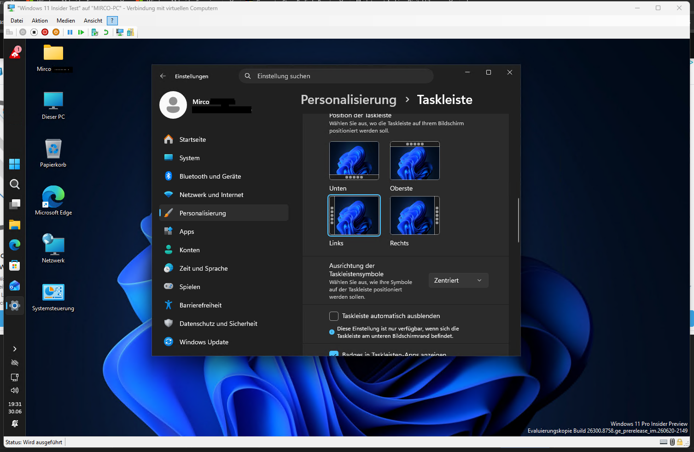The image size is (694, 452).
Task: Click the Einstellung suchen search field
Action: click(336, 76)
